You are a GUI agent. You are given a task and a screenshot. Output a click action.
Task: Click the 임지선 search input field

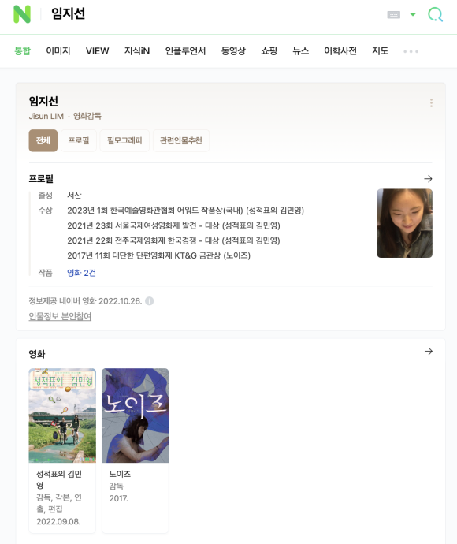(x=215, y=14)
